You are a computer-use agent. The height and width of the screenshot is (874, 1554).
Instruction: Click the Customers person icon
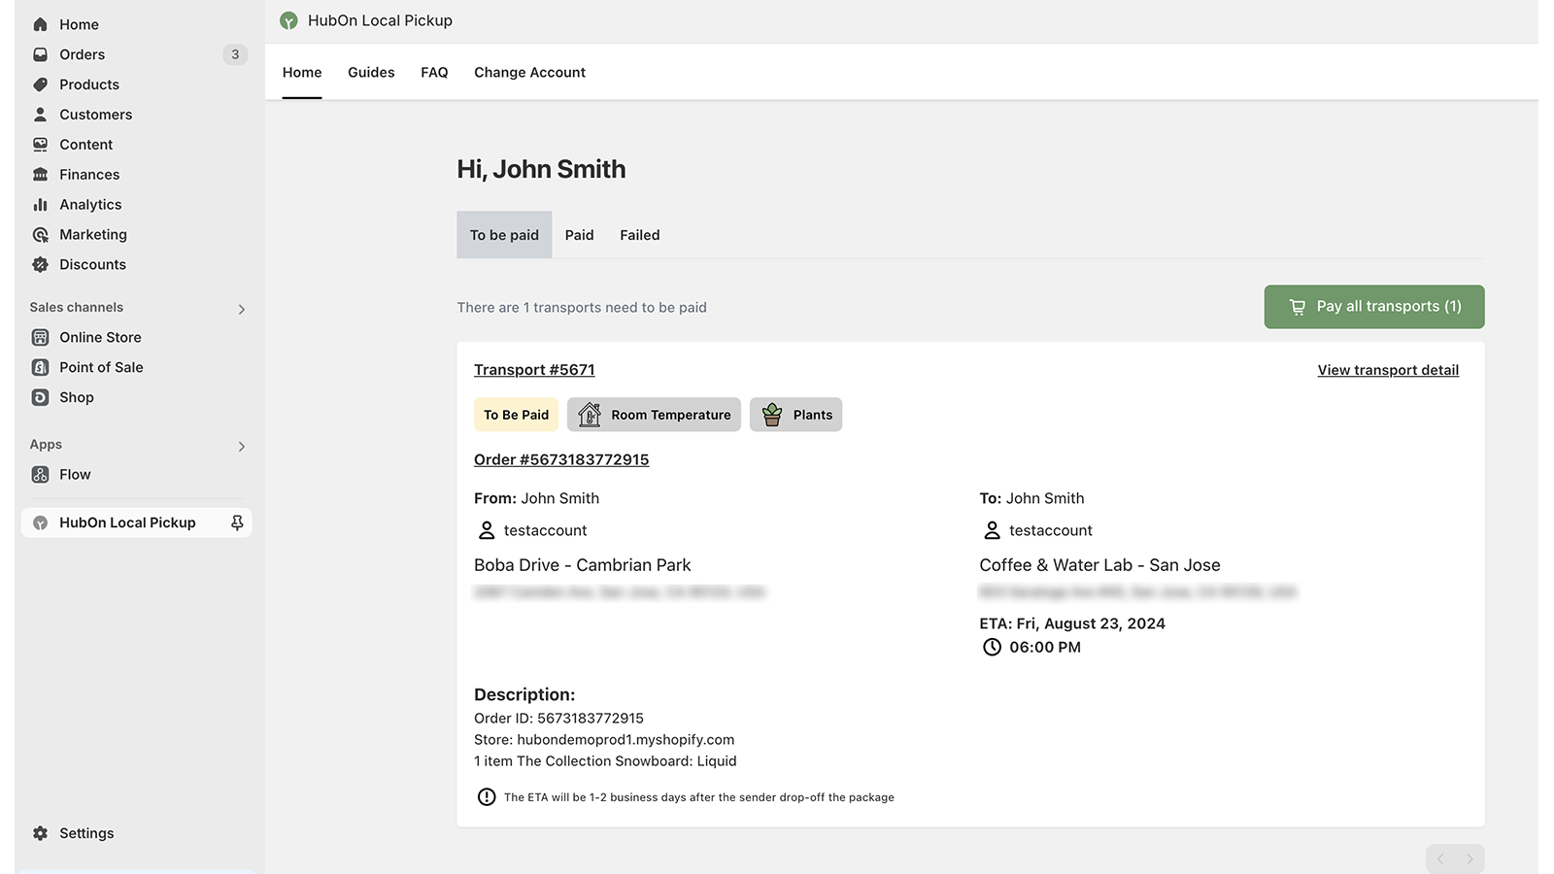coord(40,115)
